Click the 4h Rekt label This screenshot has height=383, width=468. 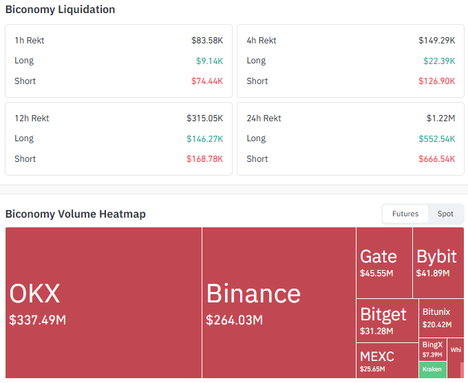point(262,41)
